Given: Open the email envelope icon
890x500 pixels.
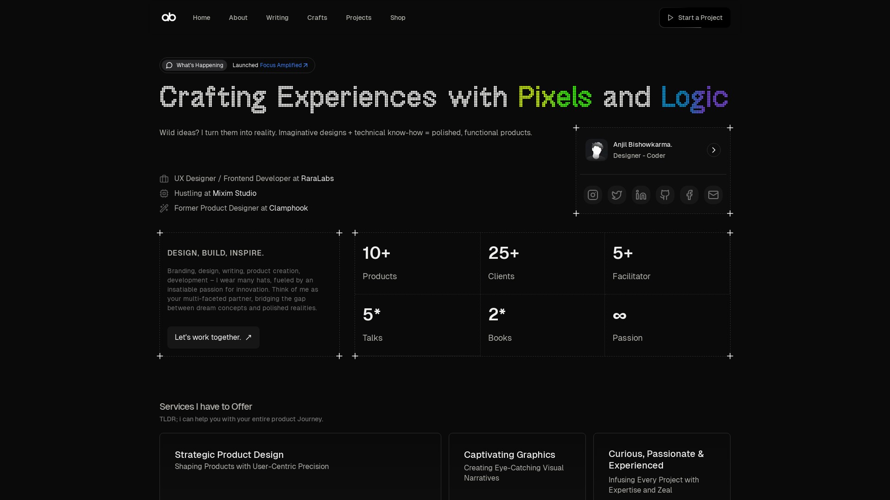Looking at the screenshot, I should [713, 195].
